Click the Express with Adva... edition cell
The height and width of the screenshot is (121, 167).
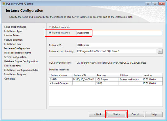tap(130, 79)
